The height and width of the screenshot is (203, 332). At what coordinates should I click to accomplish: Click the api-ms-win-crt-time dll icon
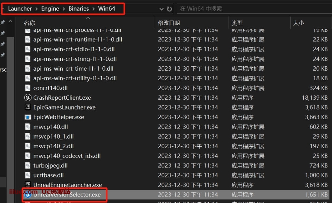[x=28, y=69]
